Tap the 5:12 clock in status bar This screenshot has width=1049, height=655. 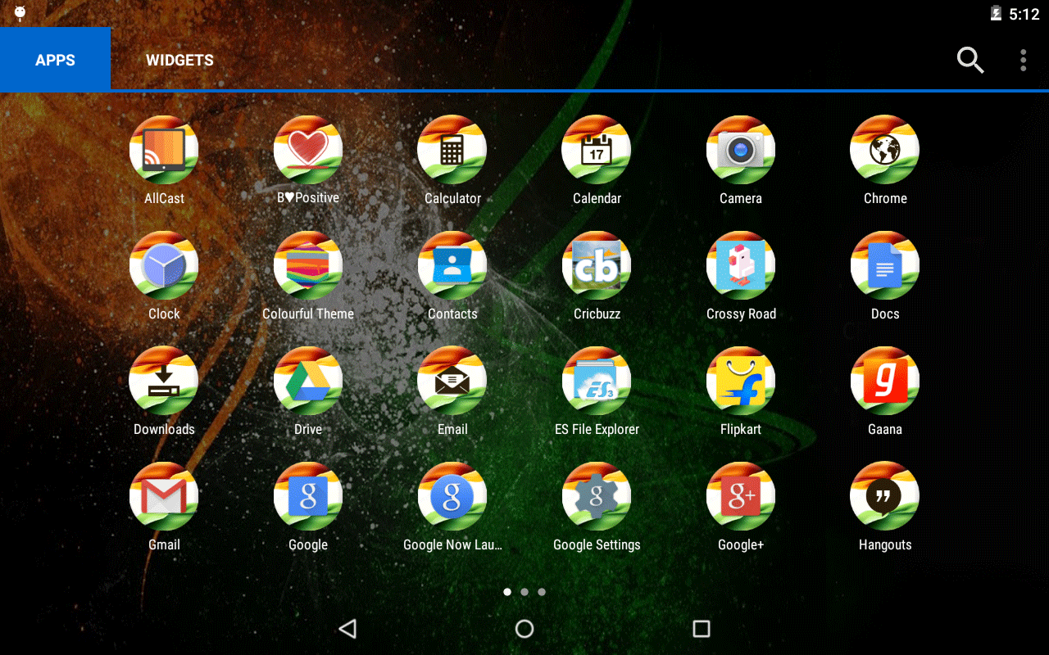1024,14
